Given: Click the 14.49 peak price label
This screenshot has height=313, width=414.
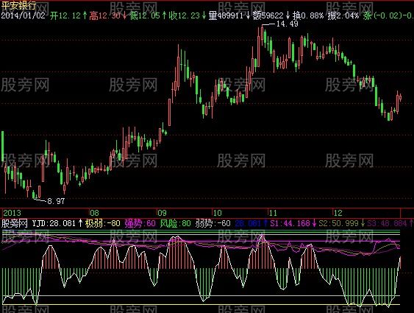Looking at the screenshot, I should pyautogui.click(x=287, y=24).
